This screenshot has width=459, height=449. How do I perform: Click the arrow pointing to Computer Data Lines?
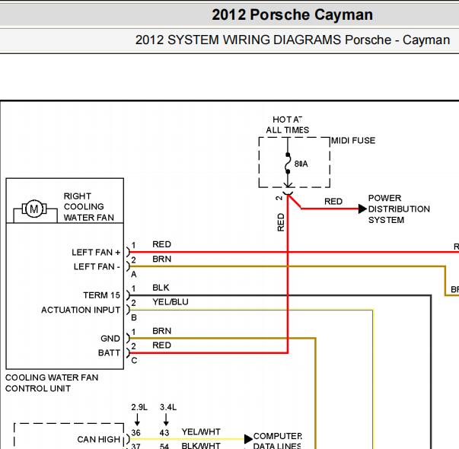point(248,439)
